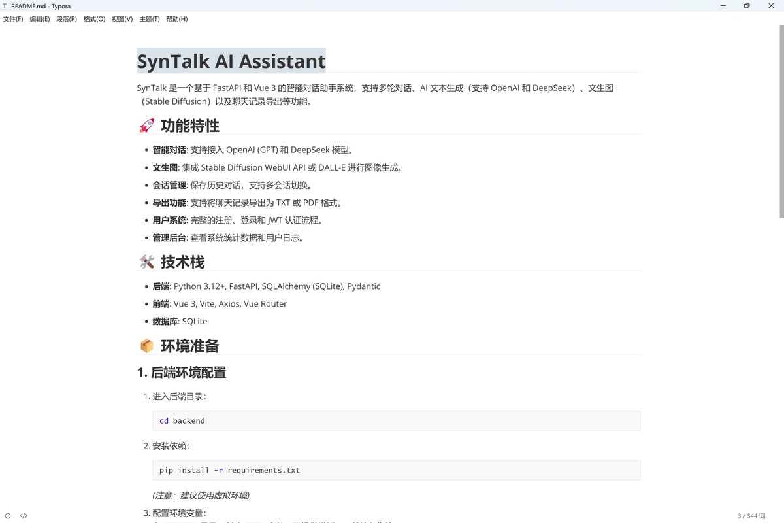Open the 视图 menu

pos(120,19)
